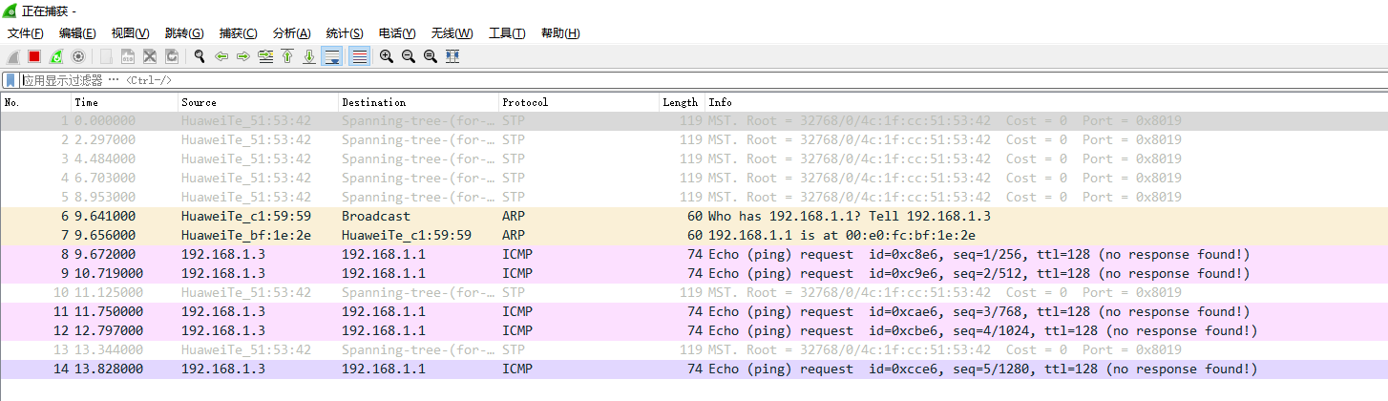The height and width of the screenshot is (401, 1388).
Task: Toggle packet list colorization
Action: click(x=359, y=56)
